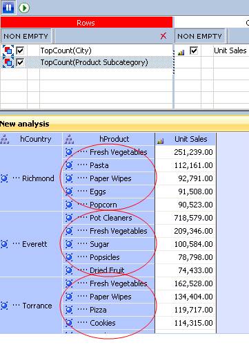Select the Pot Cleaners unit sales cell
The height and width of the screenshot is (345, 249).
(x=186, y=218)
